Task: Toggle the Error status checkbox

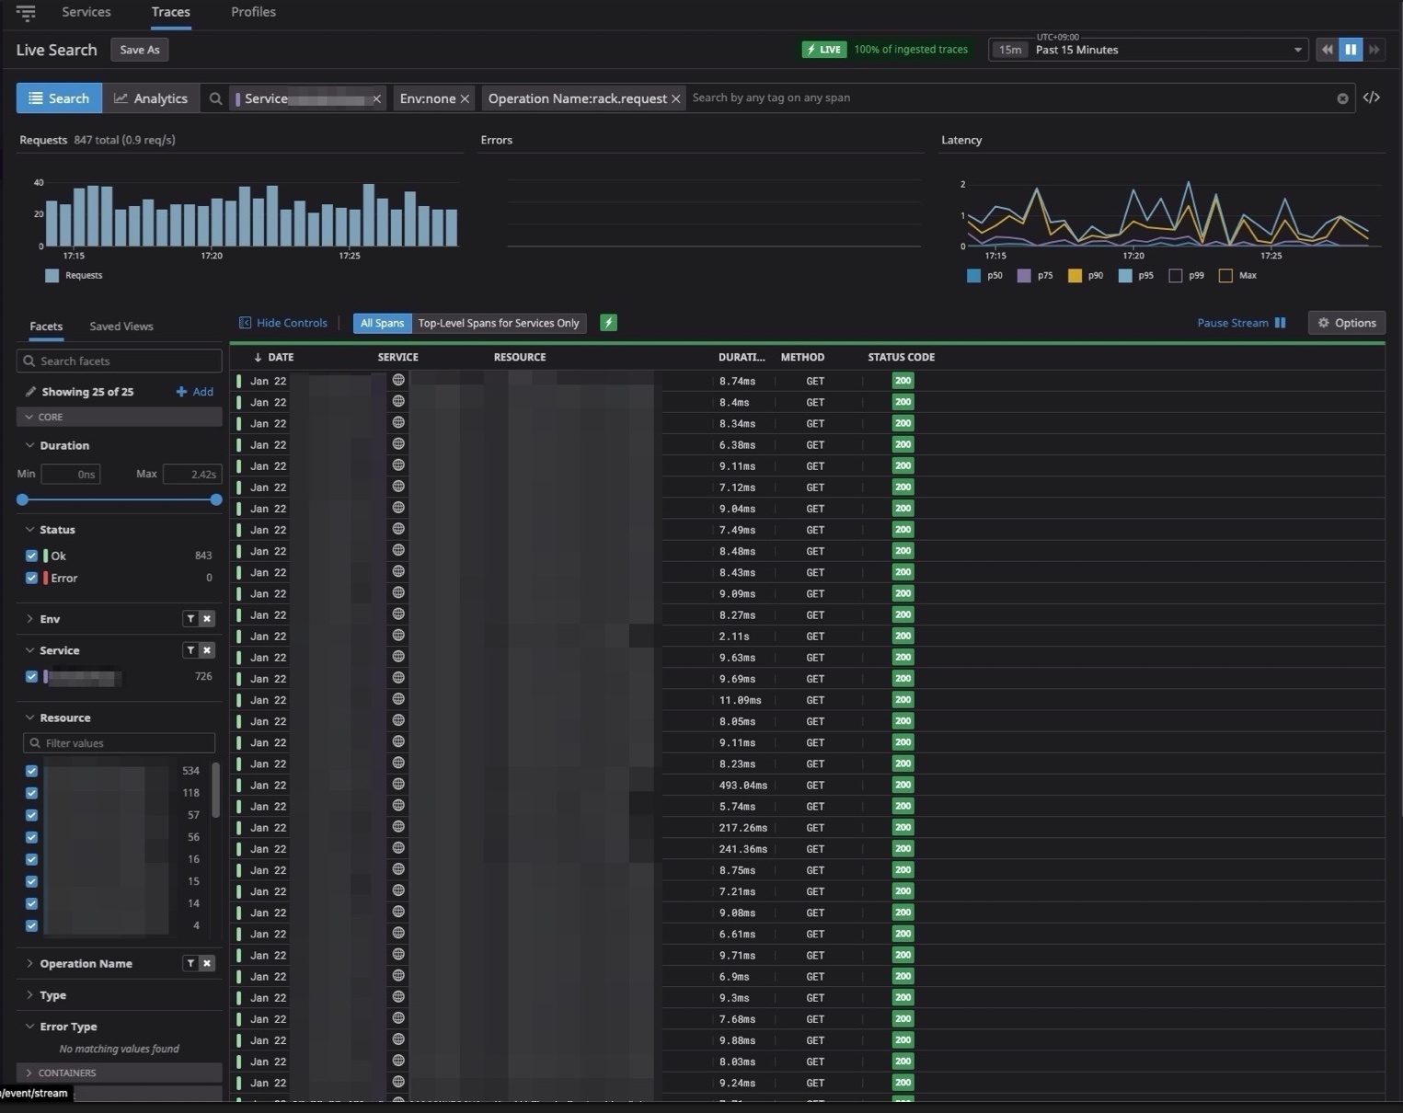Action: click(32, 578)
